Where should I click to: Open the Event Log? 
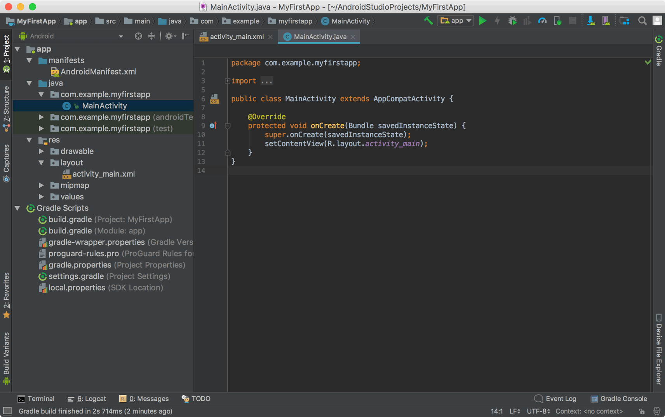555,399
